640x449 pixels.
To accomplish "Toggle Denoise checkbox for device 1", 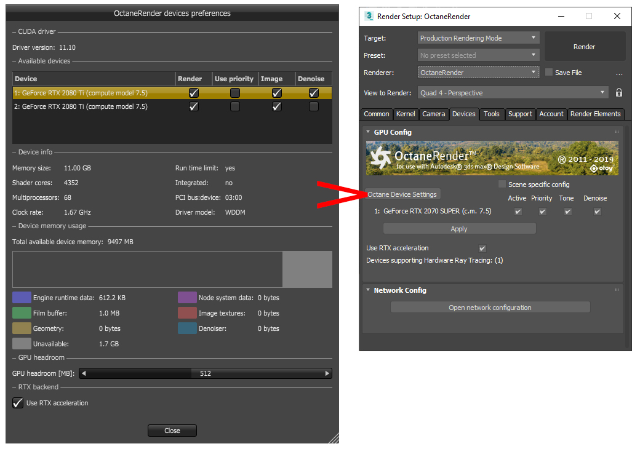I will [x=313, y=93].
